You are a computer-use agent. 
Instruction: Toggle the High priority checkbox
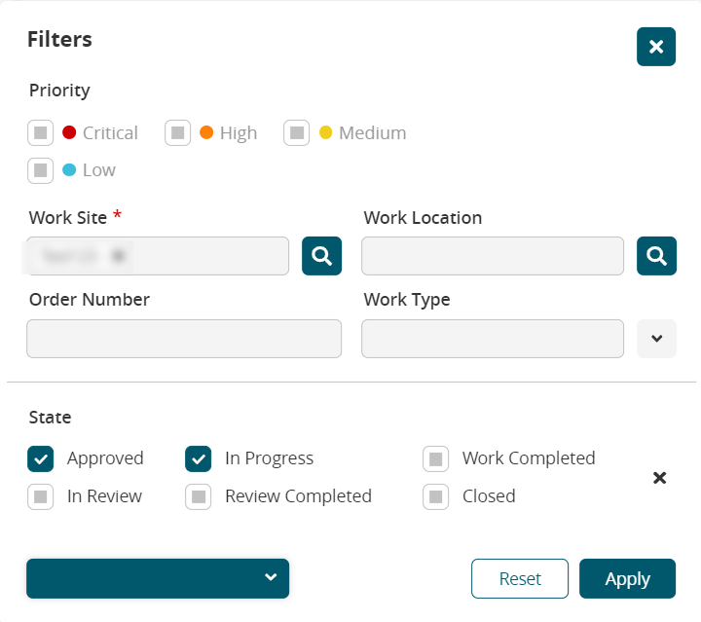pyautogui.click(x=177, y=132)
